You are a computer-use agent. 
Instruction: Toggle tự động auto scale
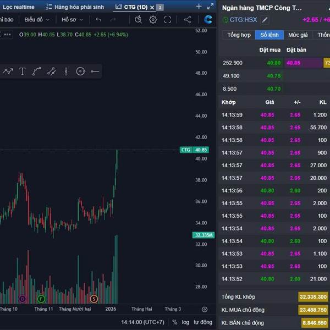pos(203,322)
